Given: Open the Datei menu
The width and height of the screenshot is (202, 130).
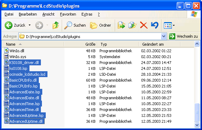Looking at the screenshot, I should point(9,14).
